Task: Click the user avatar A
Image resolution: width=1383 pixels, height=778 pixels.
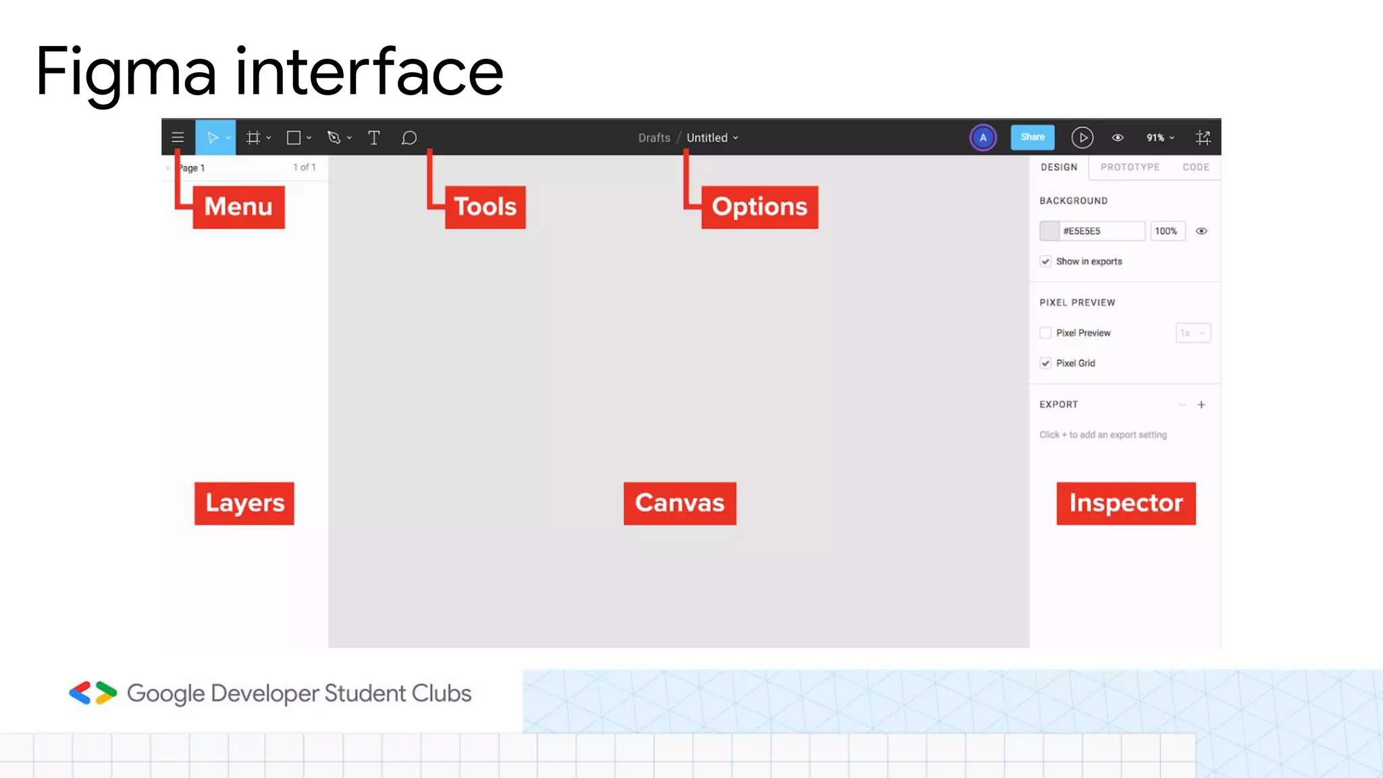Action: (x=983, y=138)
